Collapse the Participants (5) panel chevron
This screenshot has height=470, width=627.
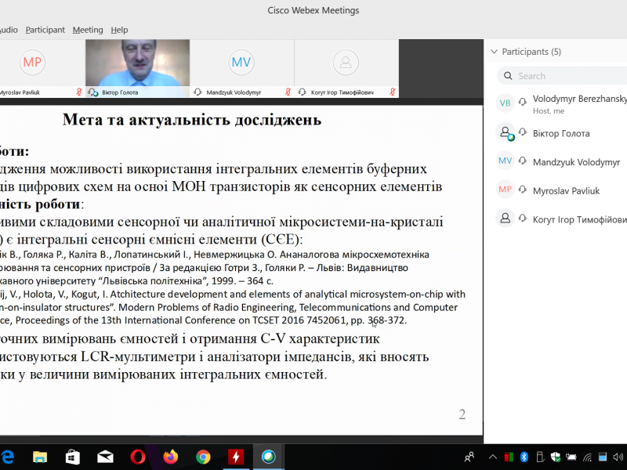494,52
